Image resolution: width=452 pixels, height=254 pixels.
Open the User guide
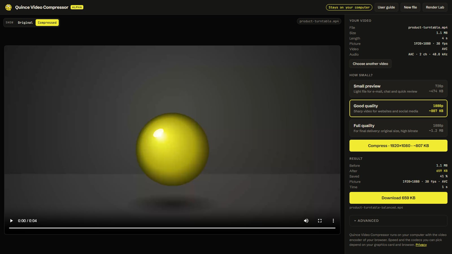point(386,7)
